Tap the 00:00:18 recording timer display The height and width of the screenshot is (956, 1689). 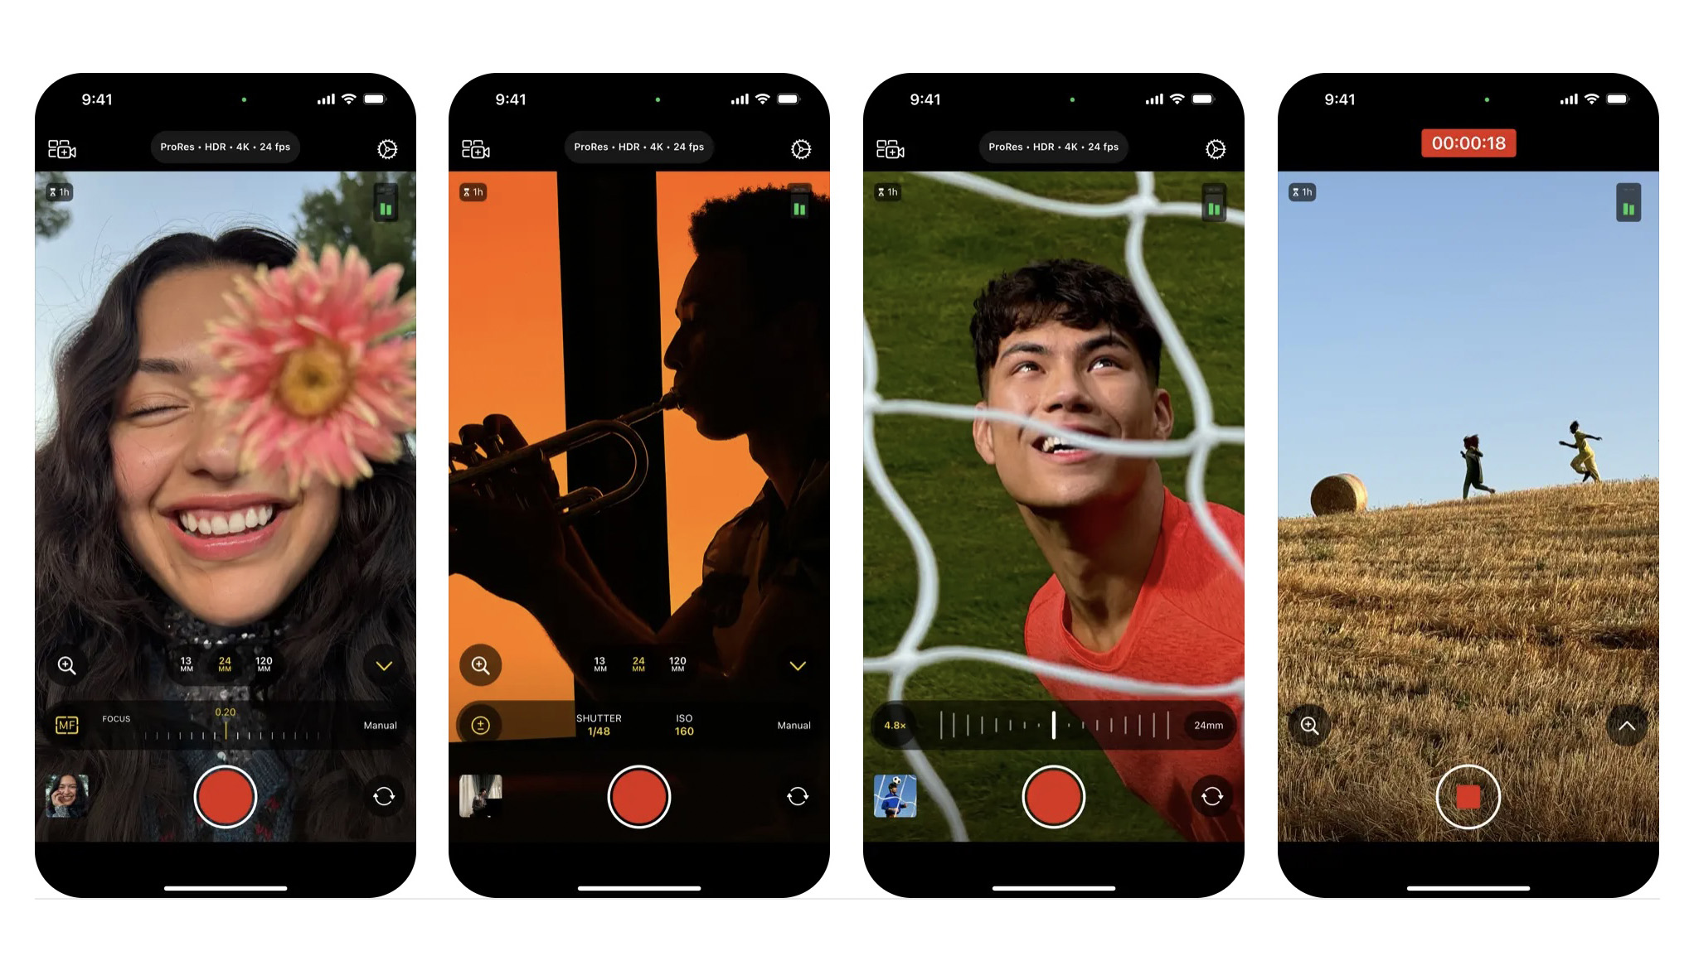pos(1468,142)
